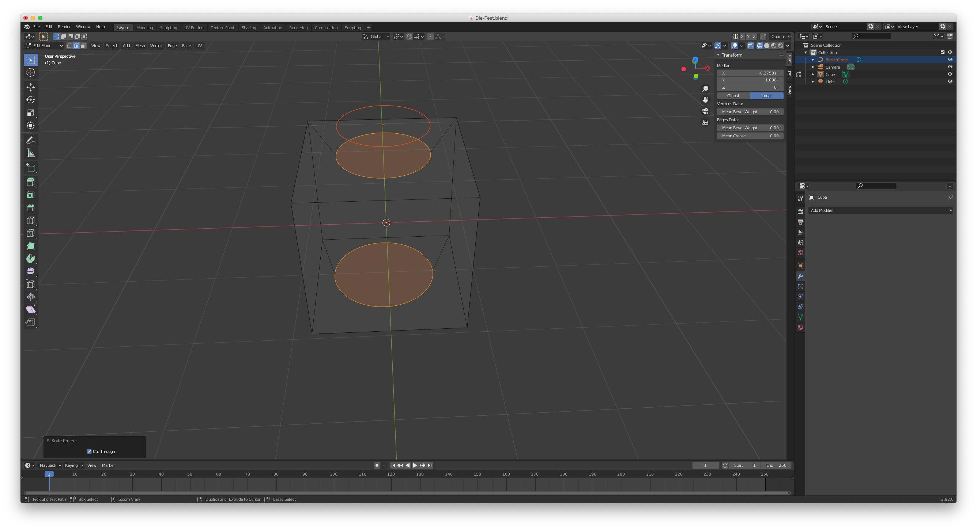The image size is (977, 530).
Task: Click the Global median button
Action: [x=733, y=96]
